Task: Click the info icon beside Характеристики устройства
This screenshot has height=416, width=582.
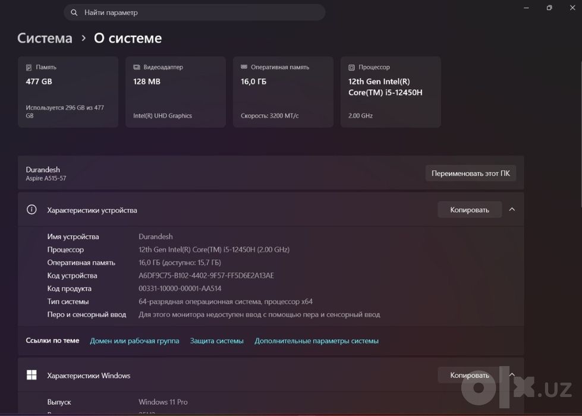Action: coord(32,210)
